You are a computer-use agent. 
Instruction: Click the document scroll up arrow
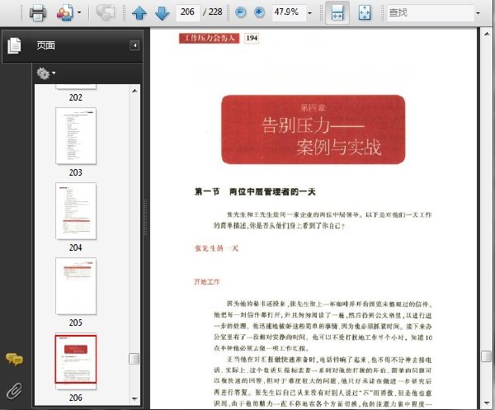(487, 34)
